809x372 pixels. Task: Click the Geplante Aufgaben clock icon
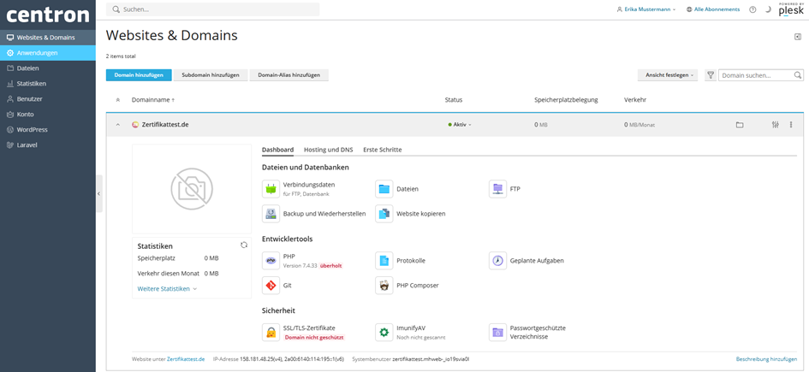coord(497,261)
